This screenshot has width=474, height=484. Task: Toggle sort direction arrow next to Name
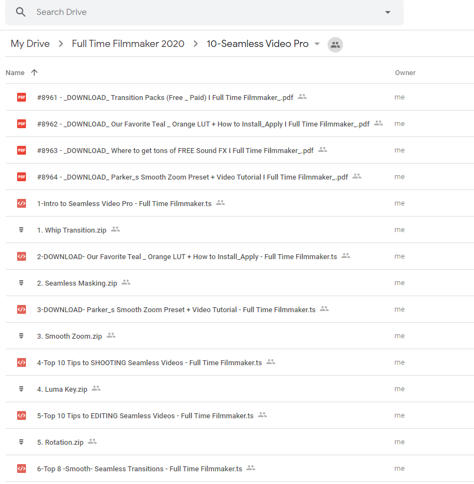click(34, 72)
